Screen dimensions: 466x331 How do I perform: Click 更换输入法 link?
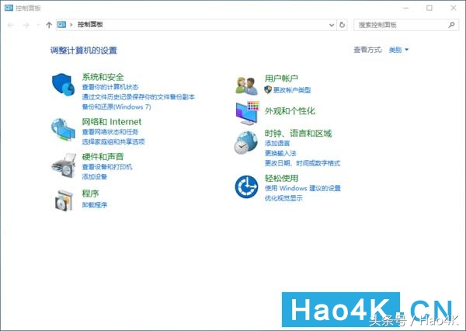tap(280, 153)
